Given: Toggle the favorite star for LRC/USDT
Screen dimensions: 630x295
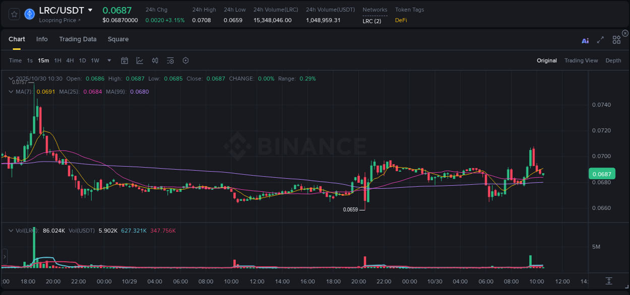Looking at the screenshot, I should tap(14, 14).
